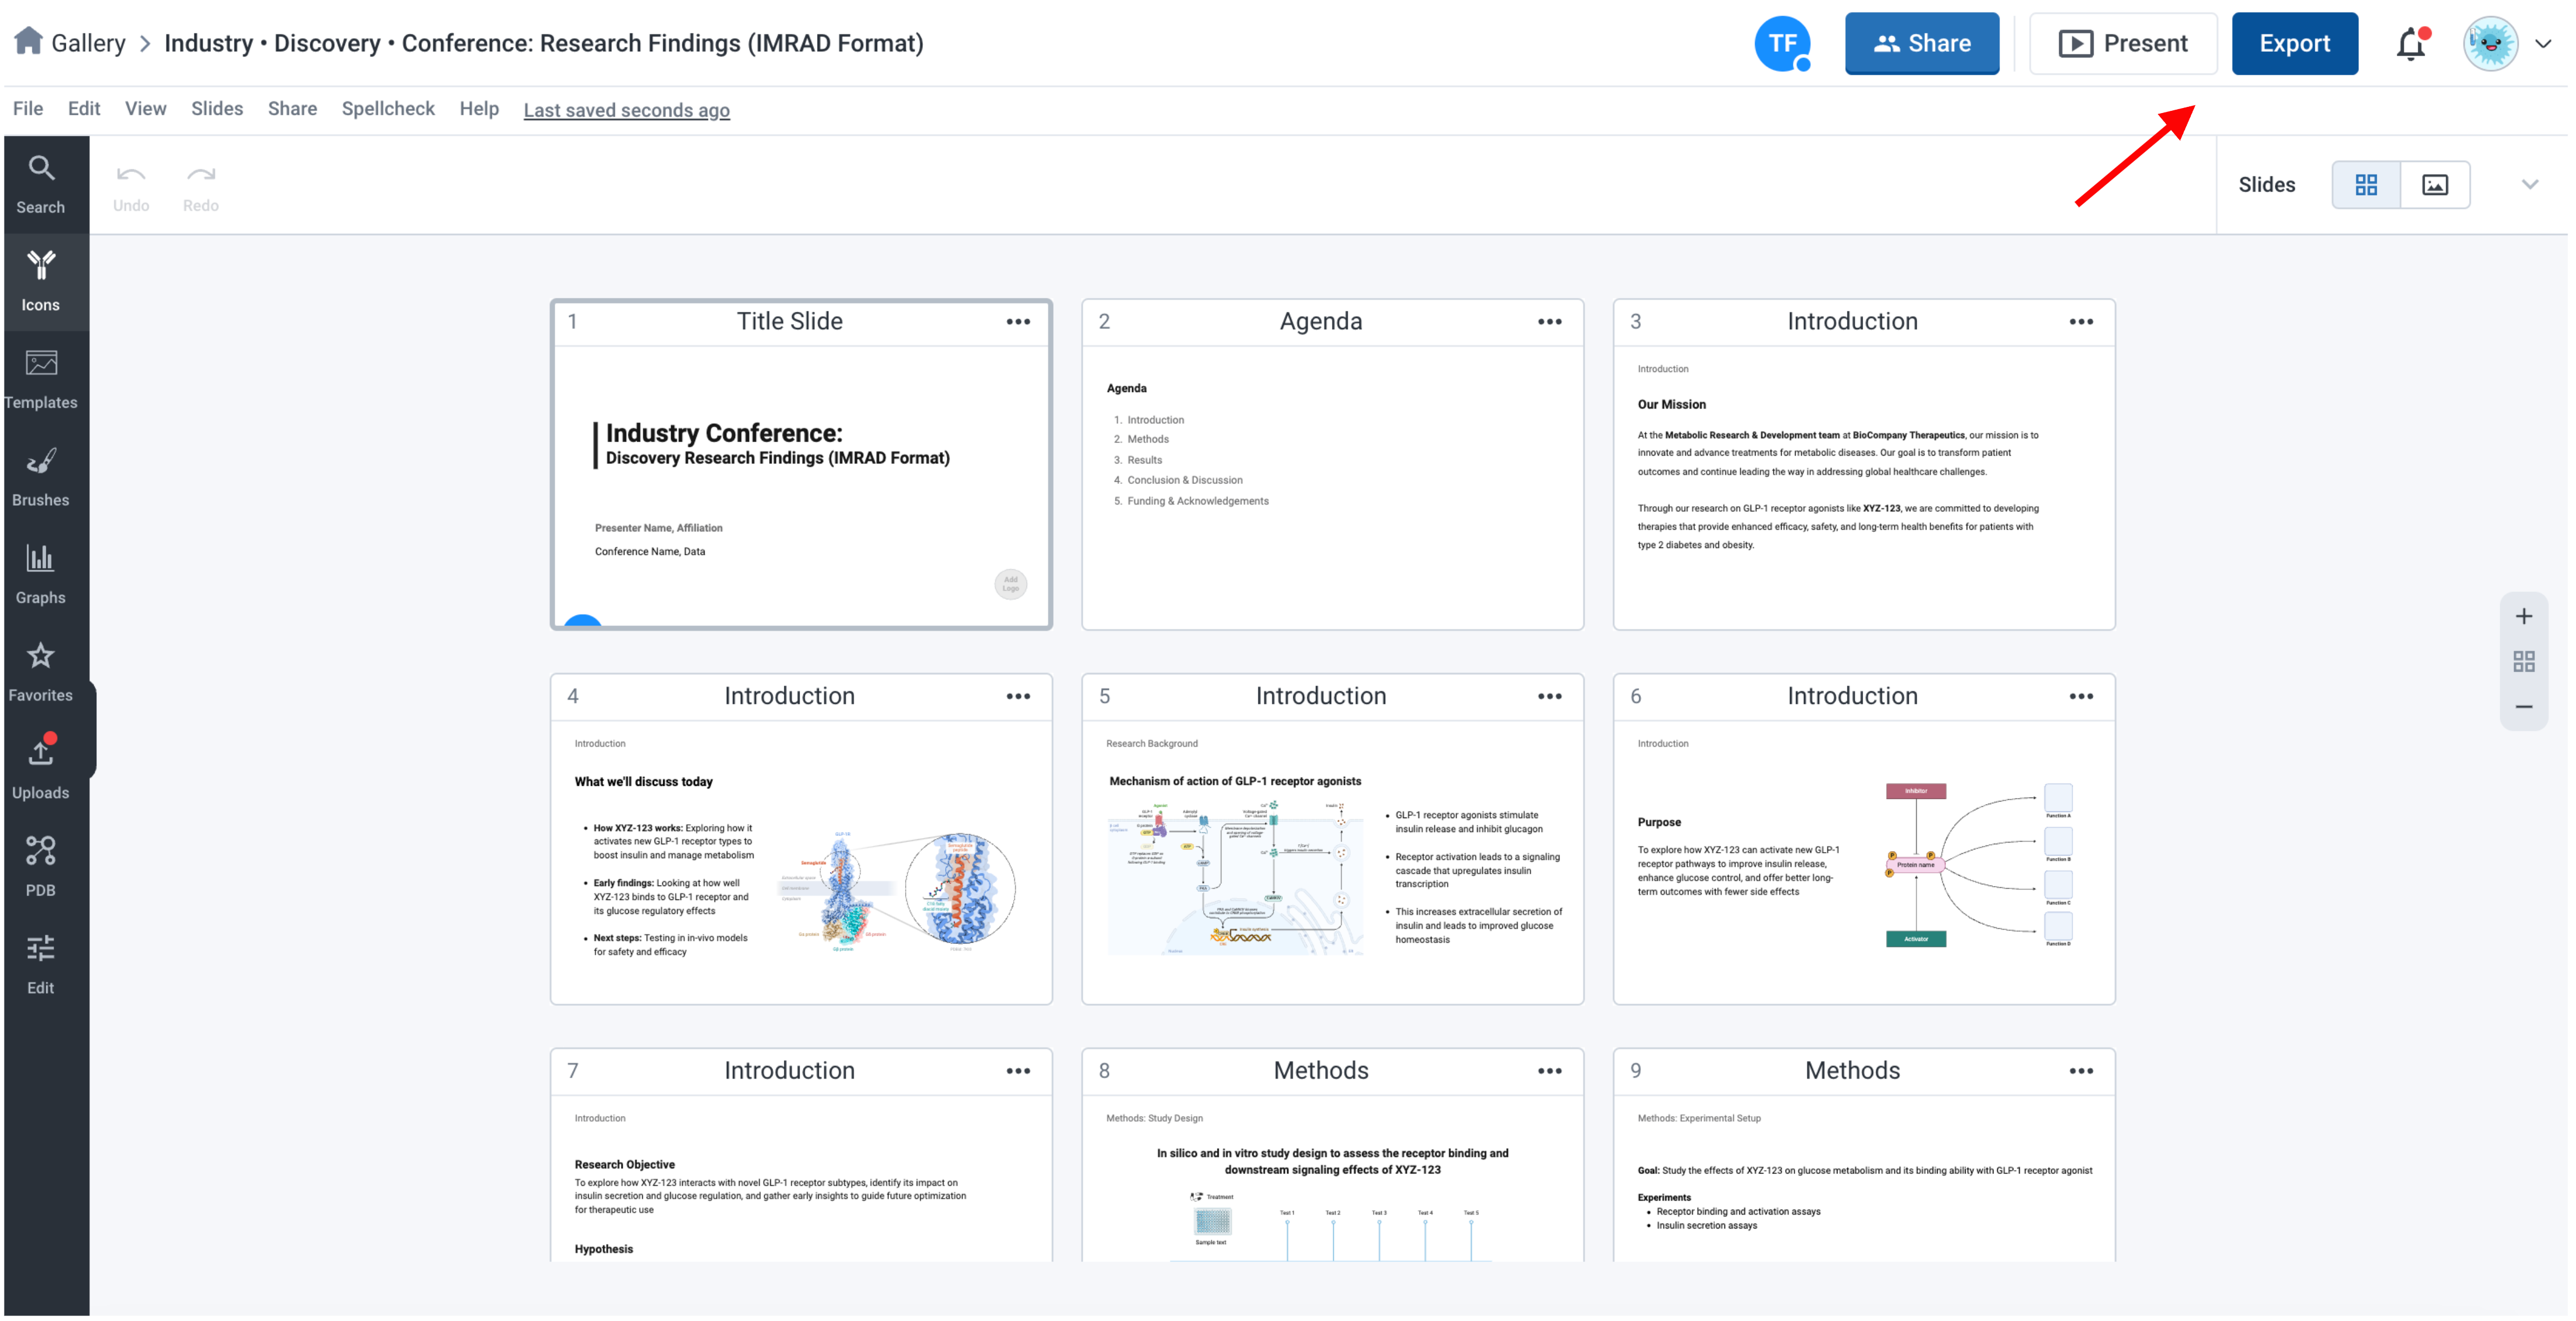Open Uploads in the sidebar
The width and height of the screenshot is (2576, 1321).
coord(41,770)
